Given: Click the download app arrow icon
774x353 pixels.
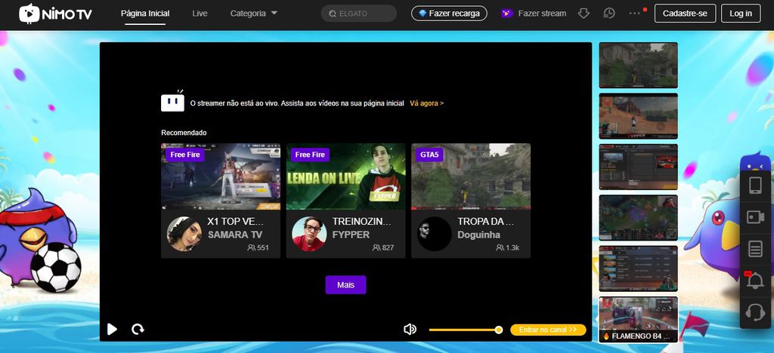Looking at the screenshot, I should (x=584, y=14).
